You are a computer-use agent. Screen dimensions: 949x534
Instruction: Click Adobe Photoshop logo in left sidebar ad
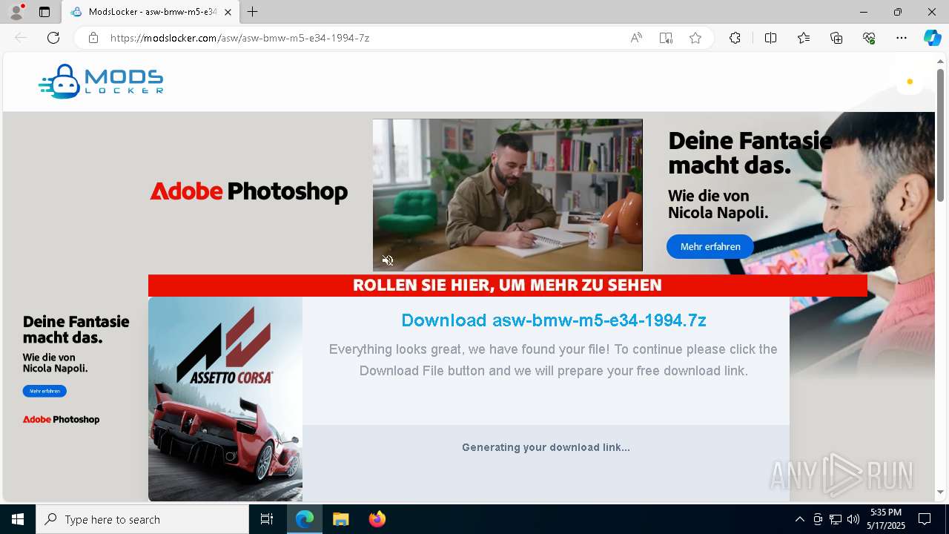[x=61, y=419]
